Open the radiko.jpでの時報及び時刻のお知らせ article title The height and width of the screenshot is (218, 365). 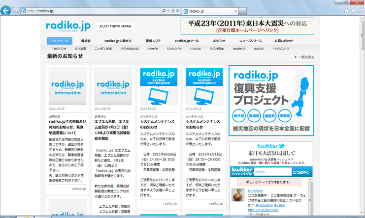pos(67,127)
